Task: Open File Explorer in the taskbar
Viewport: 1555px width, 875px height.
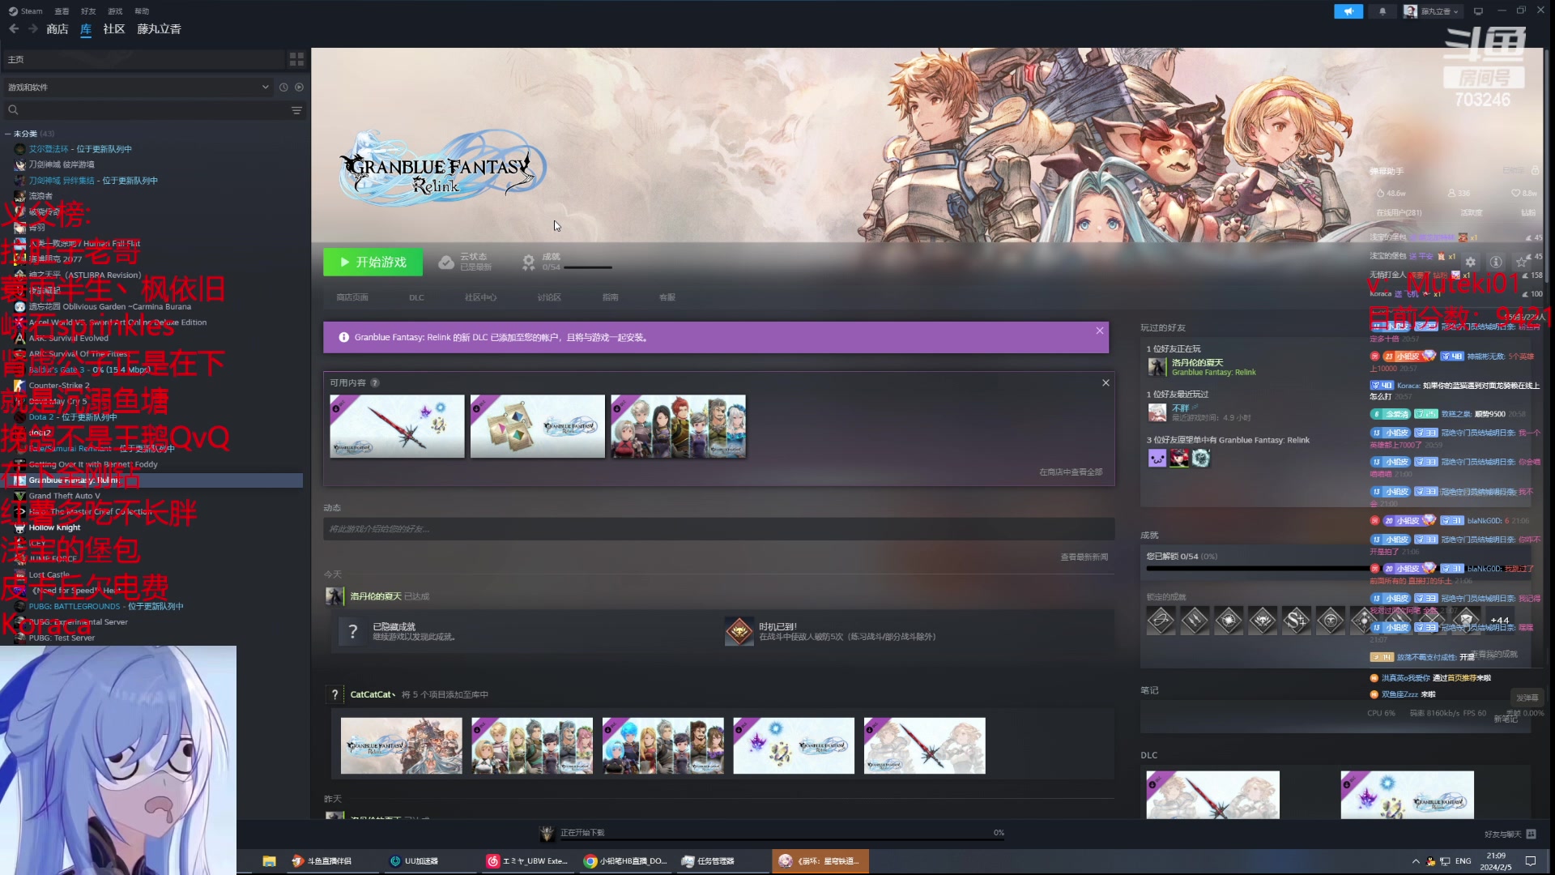Action: (270, 861)
